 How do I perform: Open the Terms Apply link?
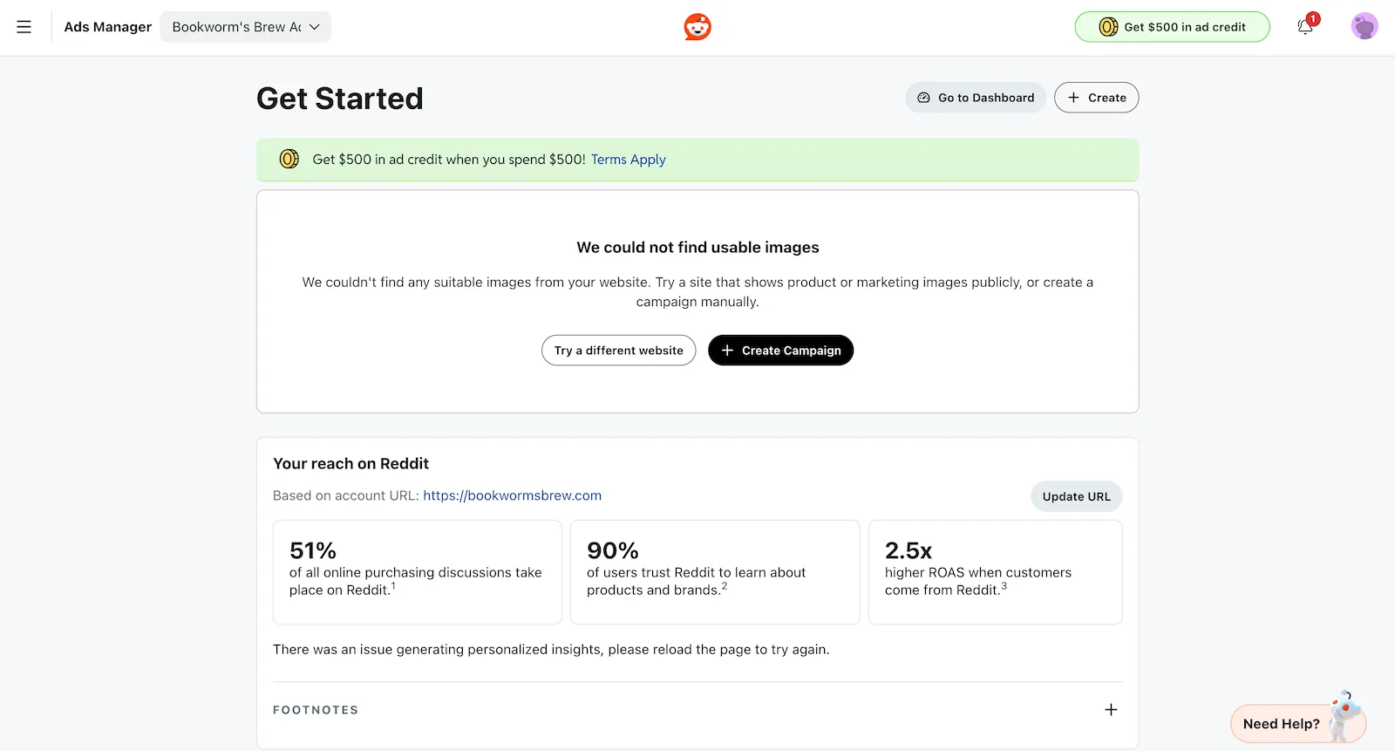[629, 160]
